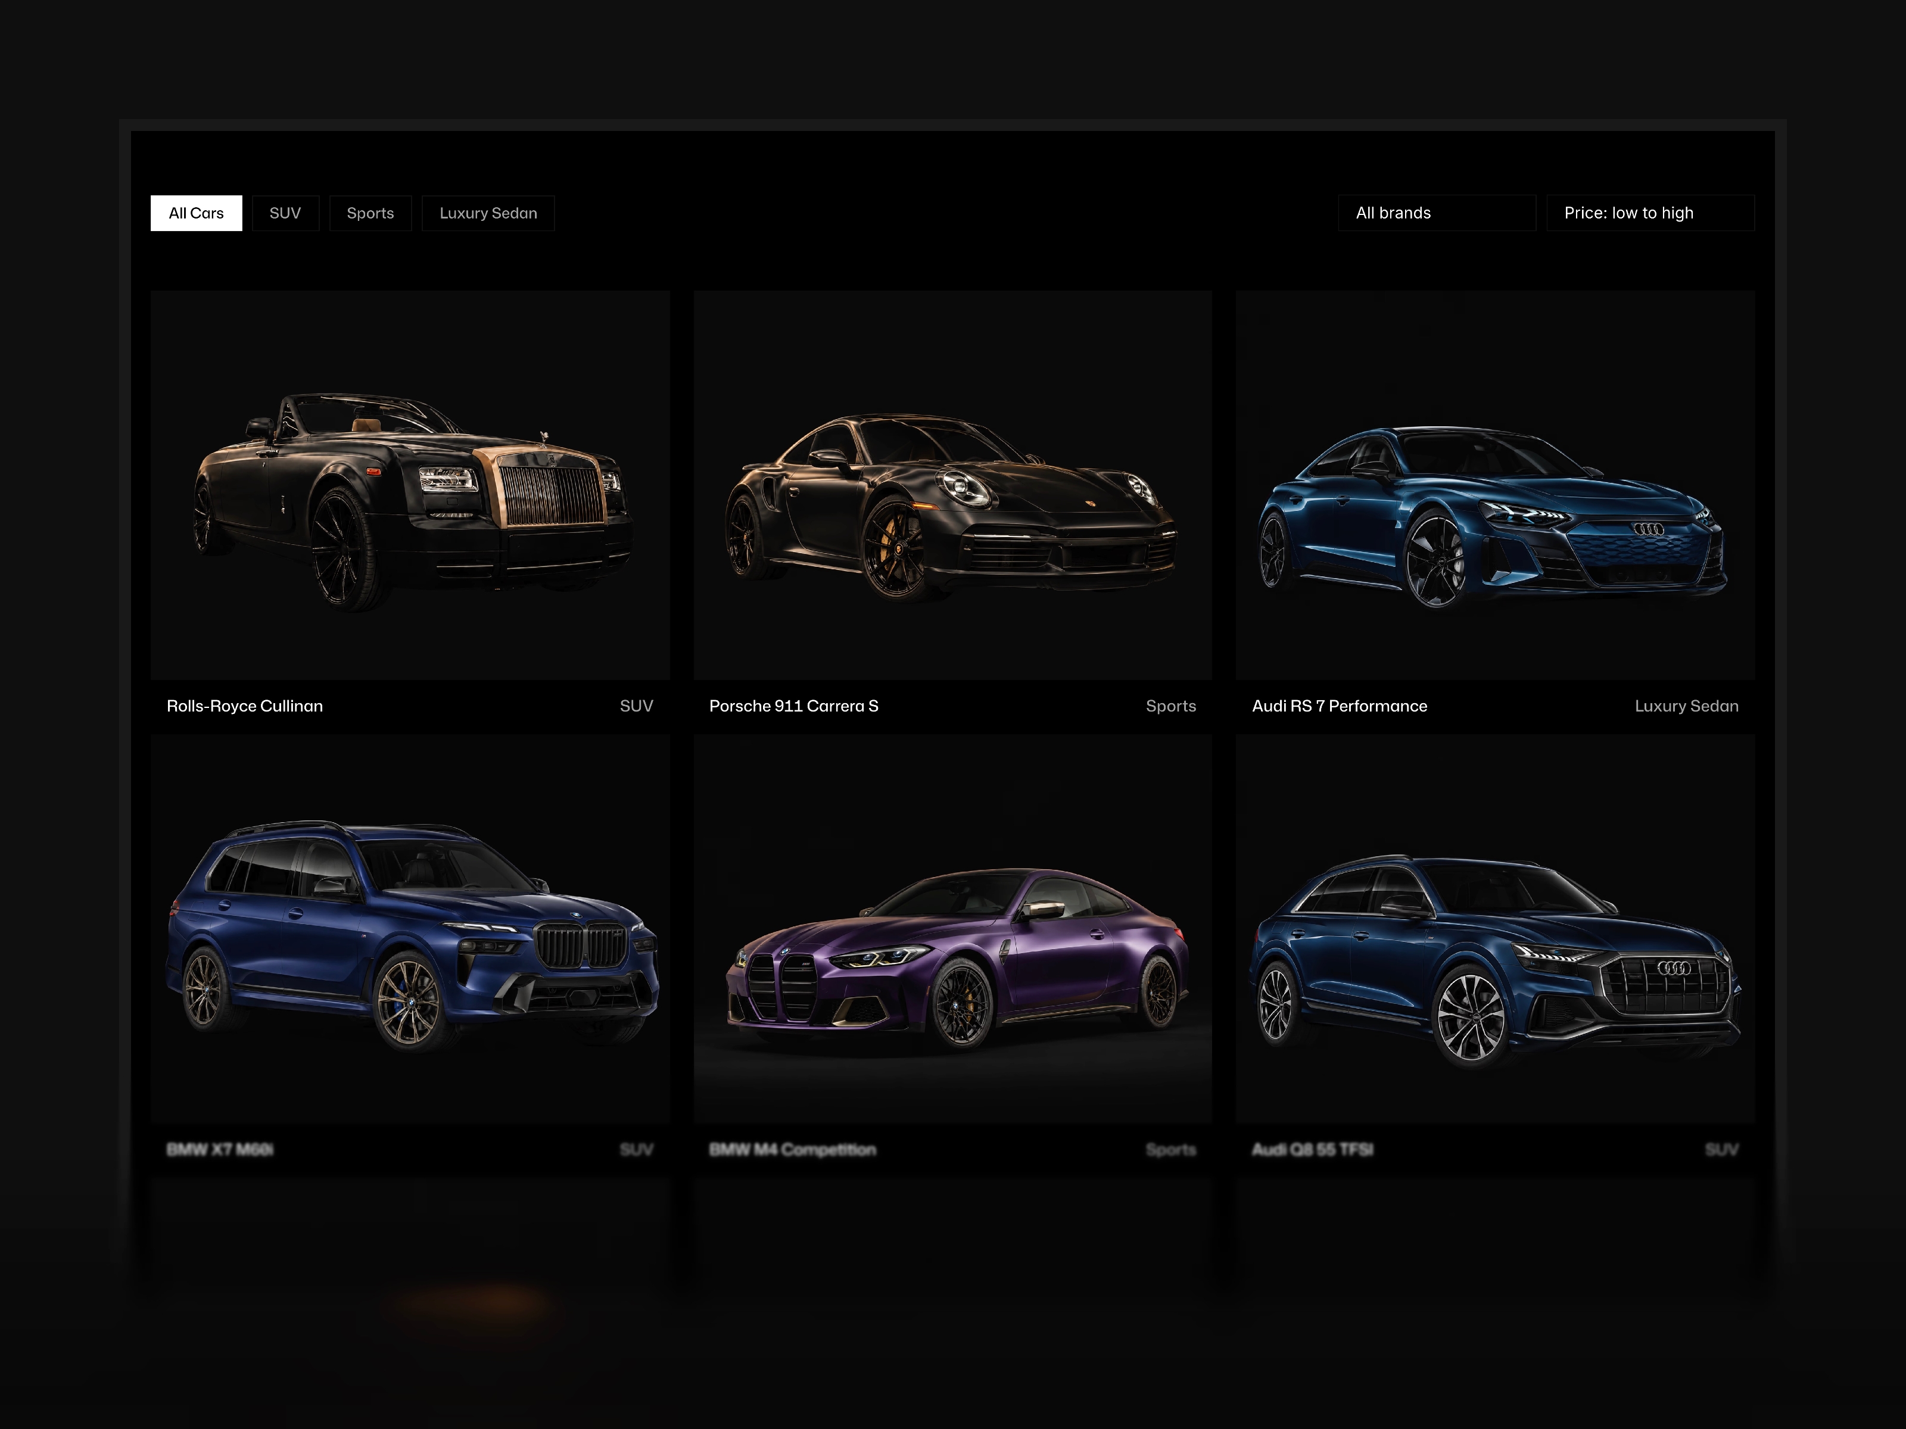Expand the Price: low to high sort dropdown
Viewport: 1906px width, 1429px height.
coord(1650,213)
